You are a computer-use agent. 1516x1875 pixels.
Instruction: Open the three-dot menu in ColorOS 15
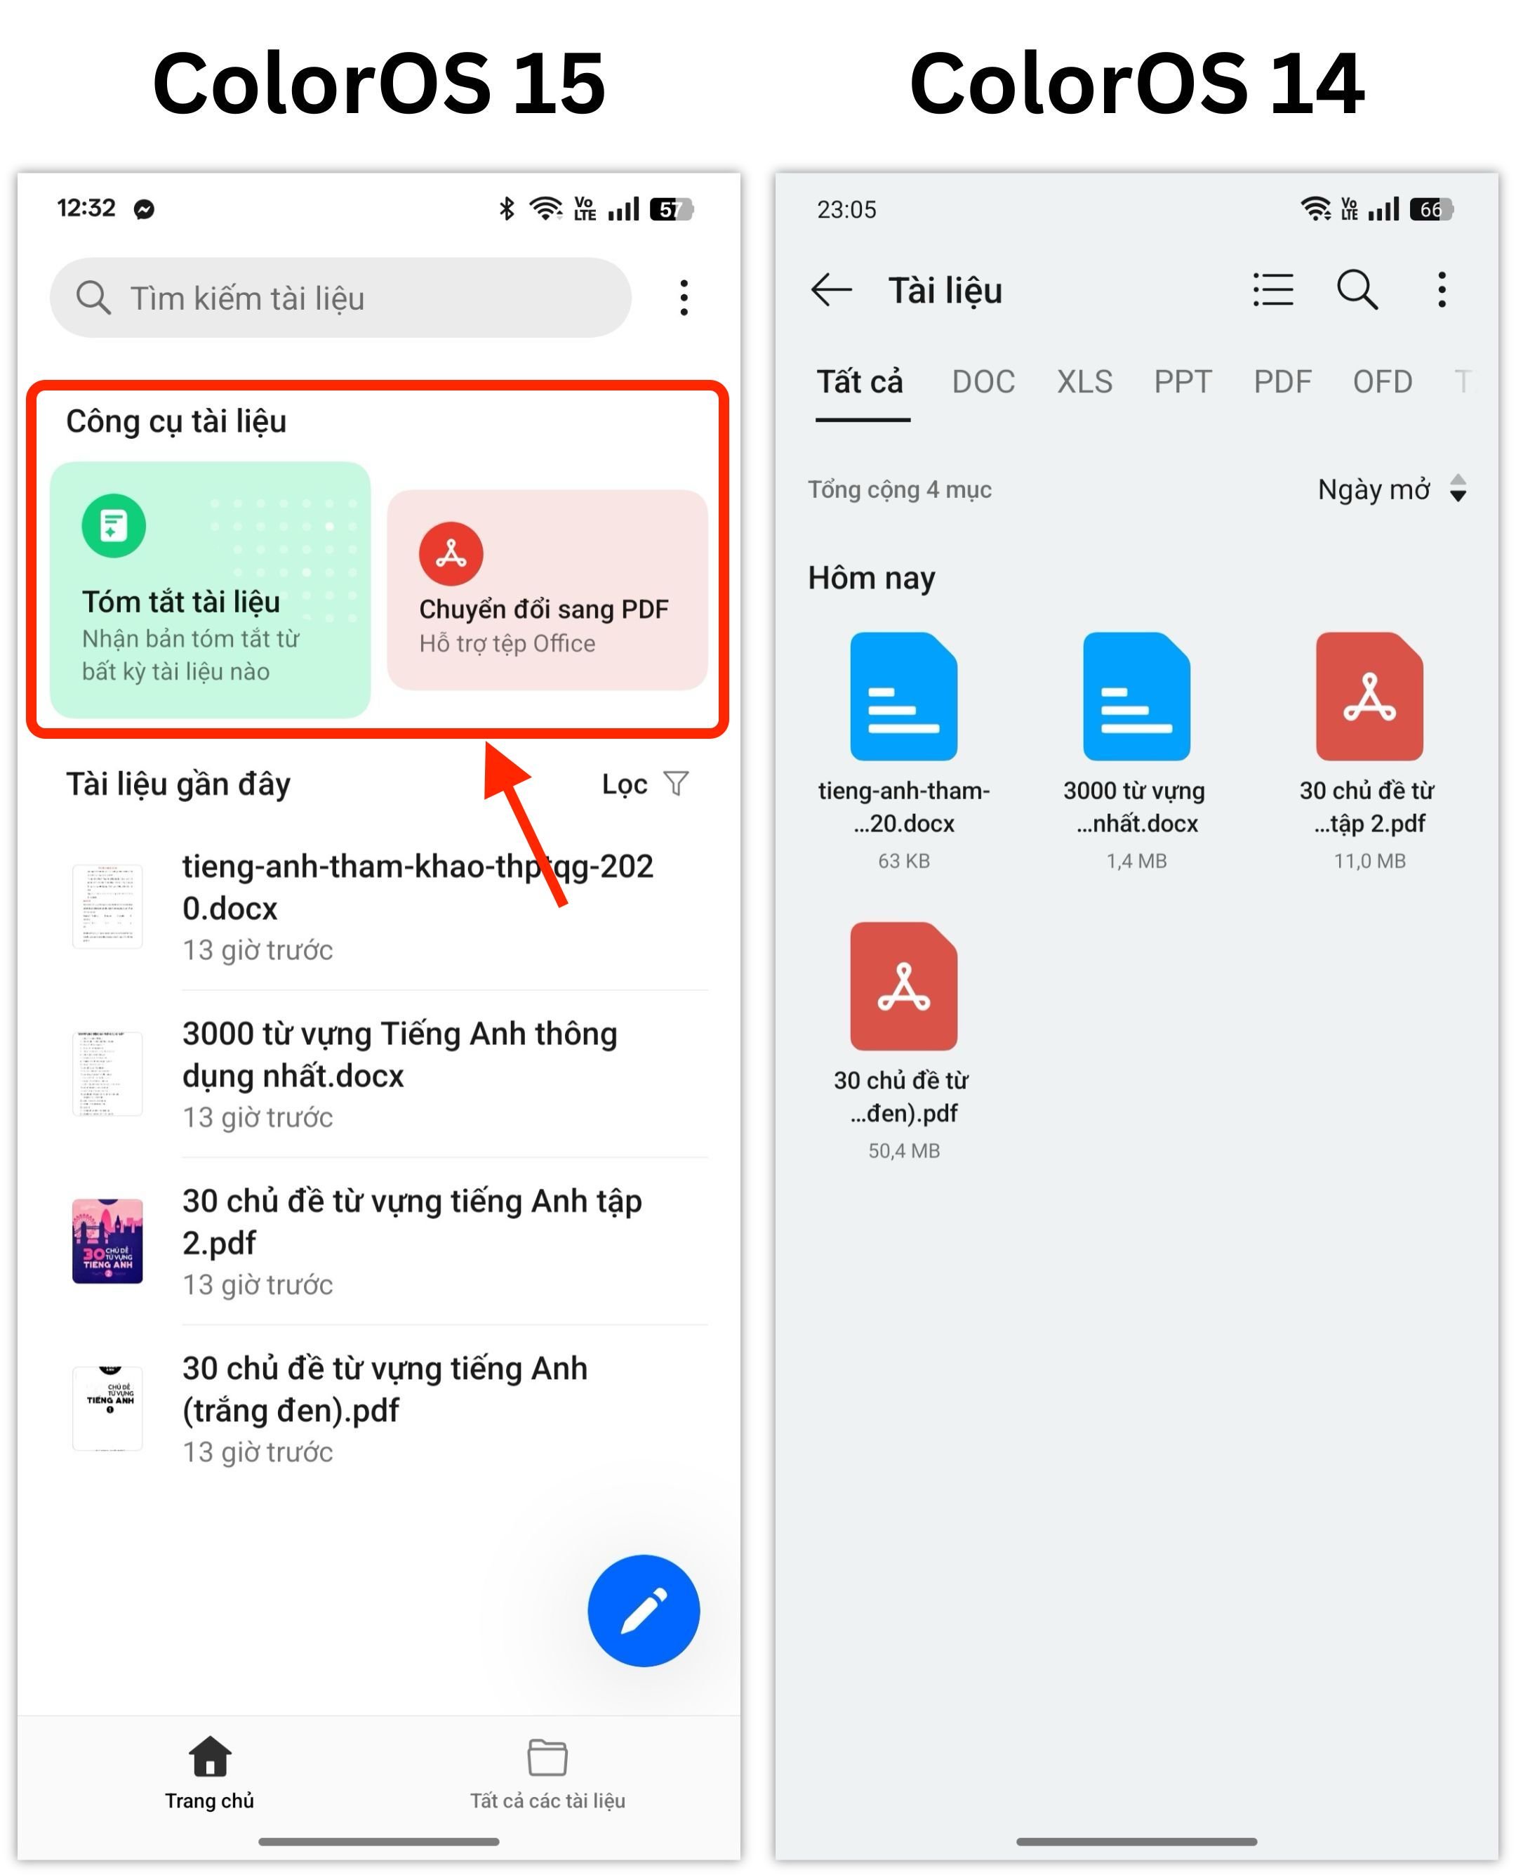[684, 298]
